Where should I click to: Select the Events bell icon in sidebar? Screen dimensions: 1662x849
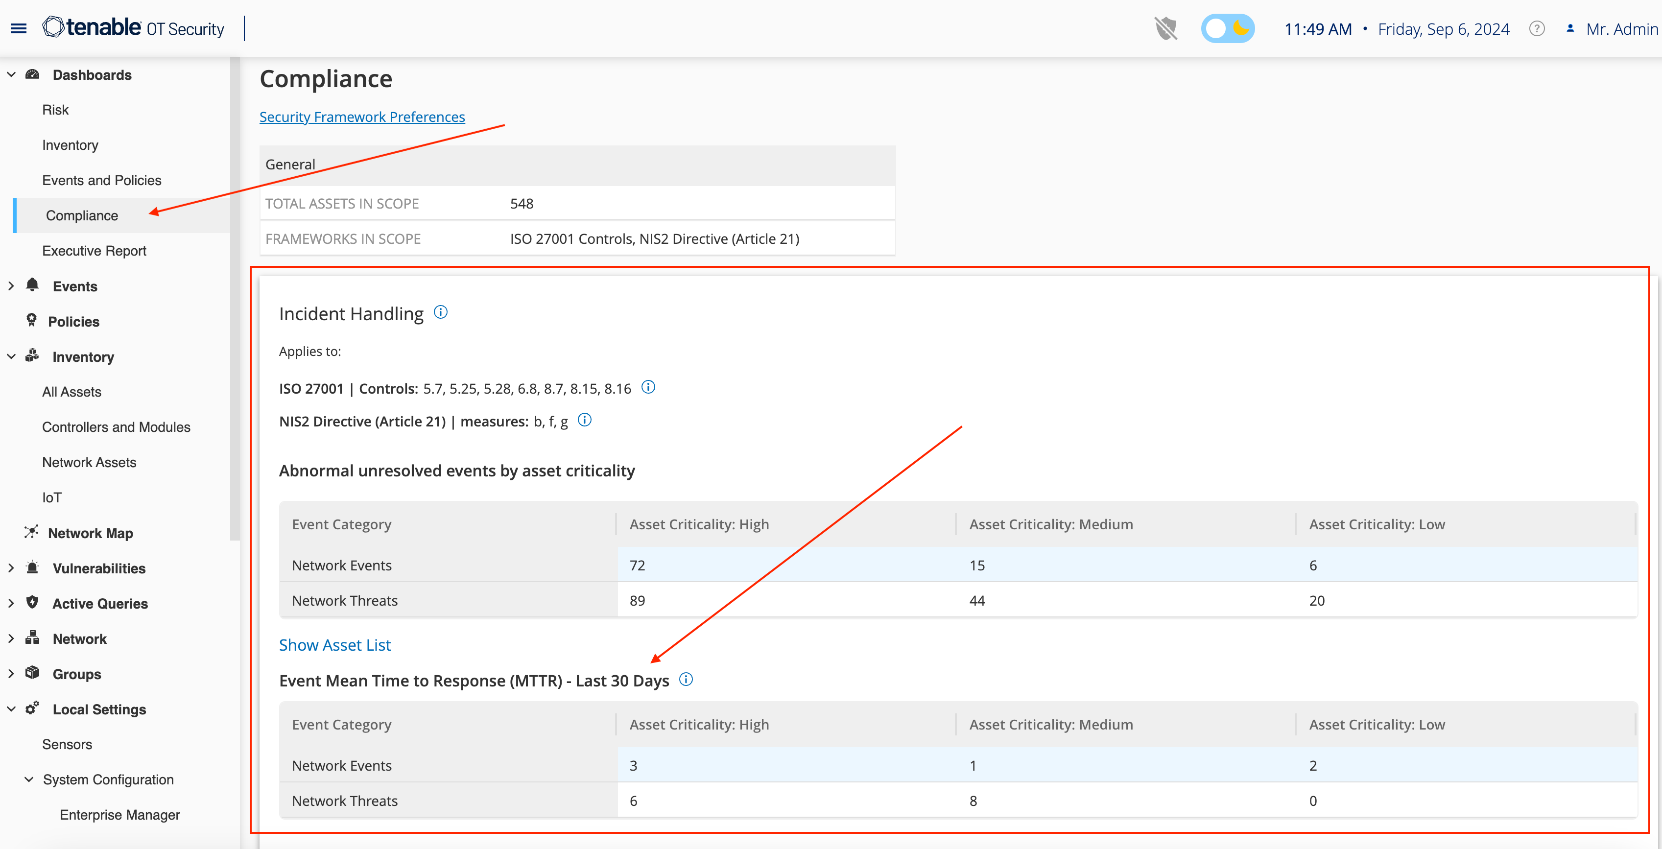pyautogui.click(x=32, y=286)
